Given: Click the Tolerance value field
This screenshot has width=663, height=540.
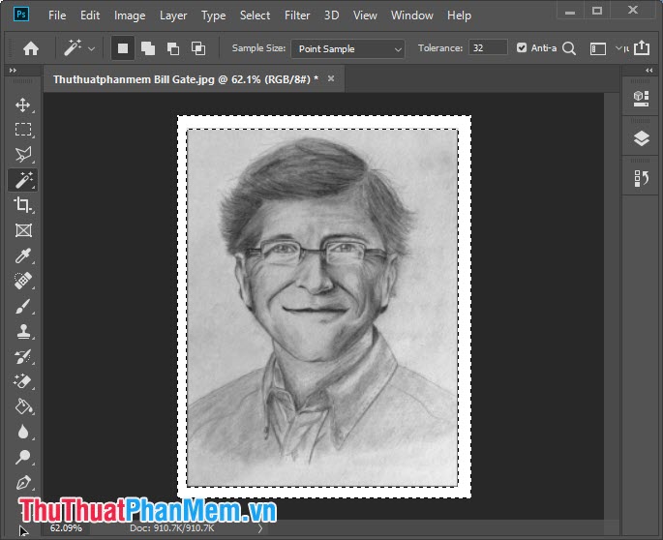Looking at the screenshot, I should pyautogui.click(x=488, y=47).
